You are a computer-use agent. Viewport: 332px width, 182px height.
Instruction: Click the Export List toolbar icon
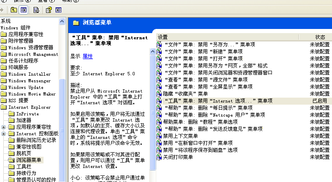click(36, 10)
